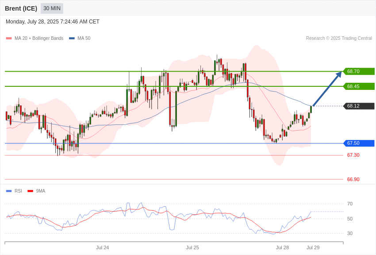This screenshot has width=376, height=255.
Task: Toggle the 'MA 50' legend label
Action: (84, 39)
